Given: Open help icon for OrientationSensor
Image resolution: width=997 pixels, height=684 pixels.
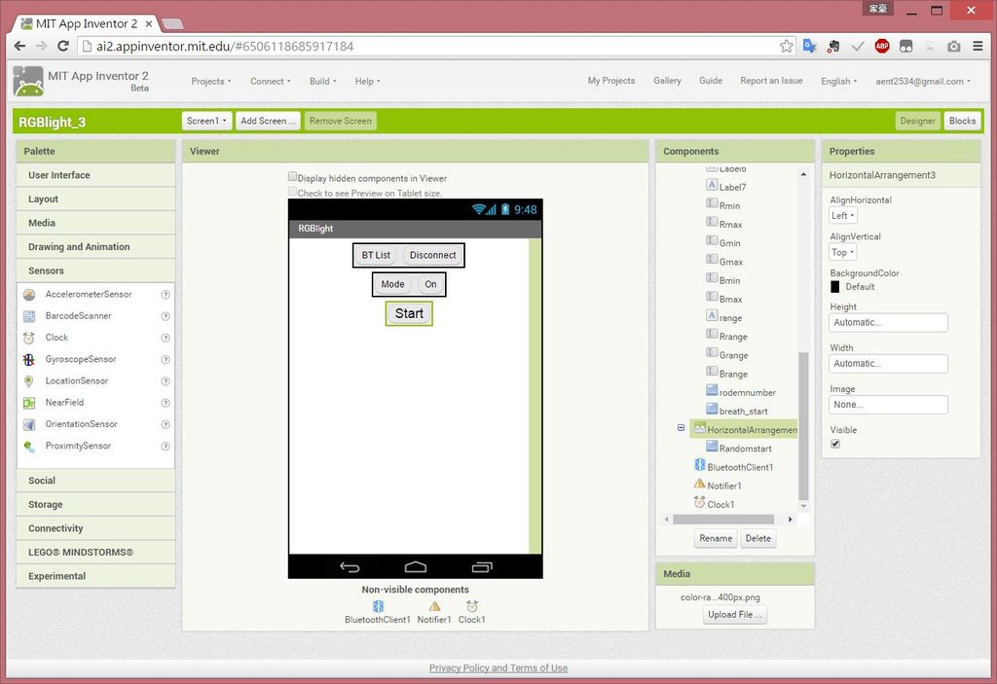Looking at the screenshot, I should click(166, 424).
